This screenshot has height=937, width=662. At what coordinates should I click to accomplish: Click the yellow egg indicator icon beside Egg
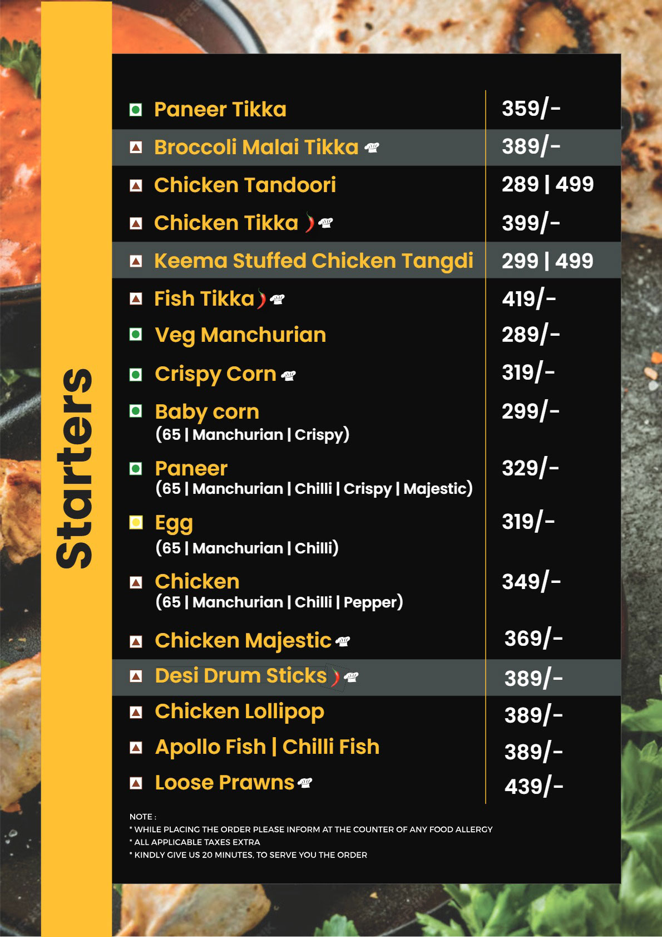(x=136, y=523)
